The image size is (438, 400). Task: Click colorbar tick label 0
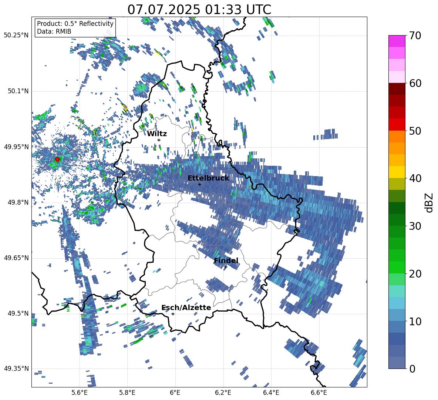412,369
